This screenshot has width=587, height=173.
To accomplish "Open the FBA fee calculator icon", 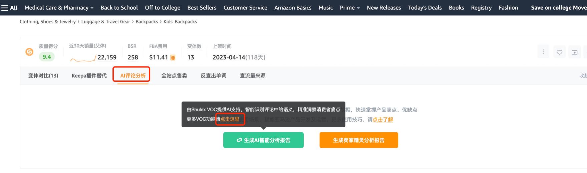I will pyautogui.click(x=173, y=57).
